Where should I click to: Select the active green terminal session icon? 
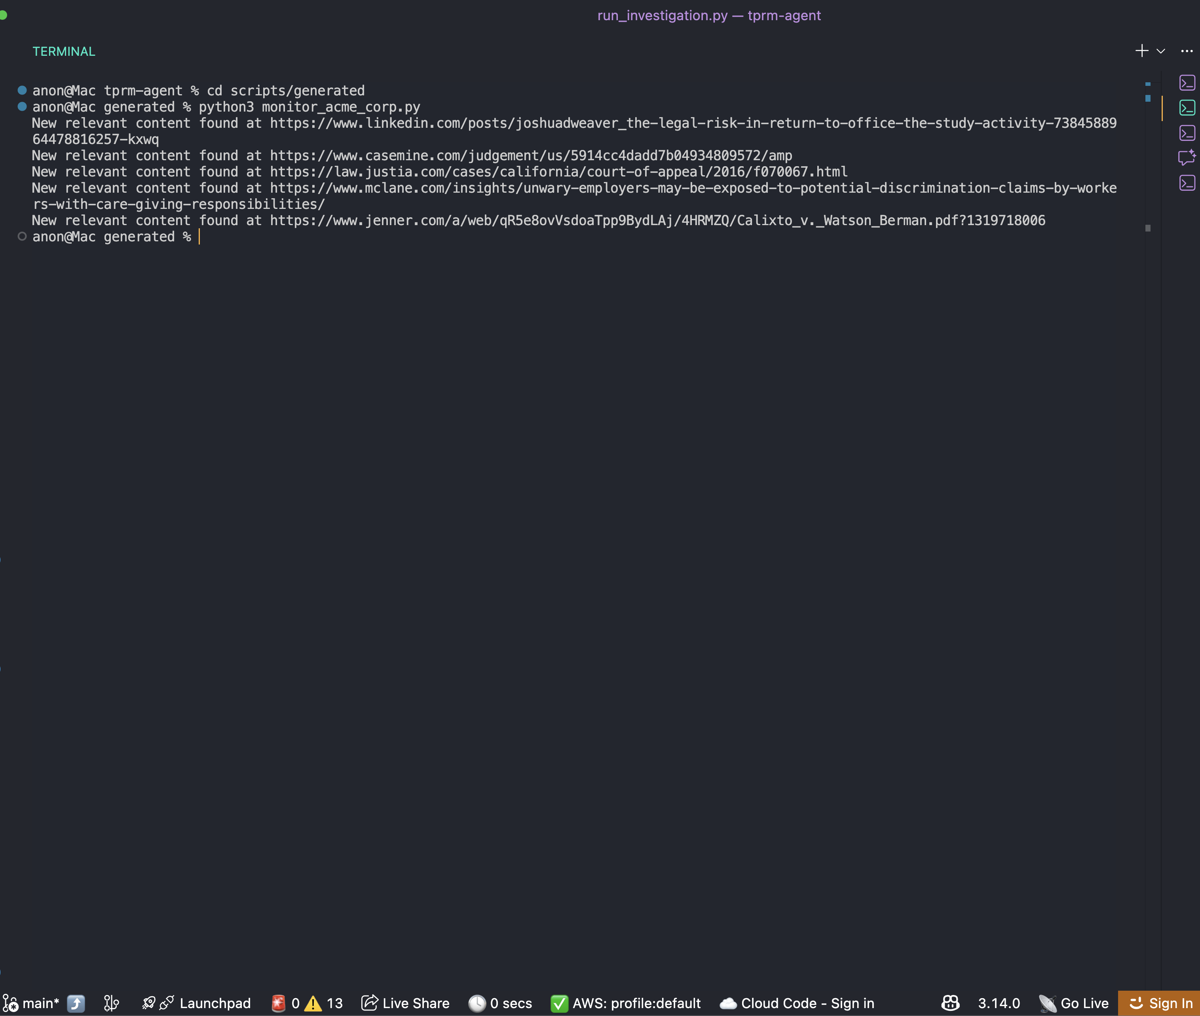pos(1187,108)
